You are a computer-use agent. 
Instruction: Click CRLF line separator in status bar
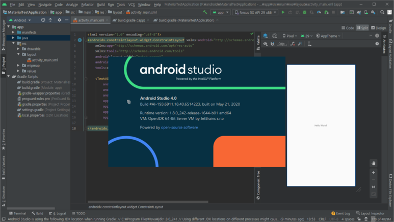point(322,219)
